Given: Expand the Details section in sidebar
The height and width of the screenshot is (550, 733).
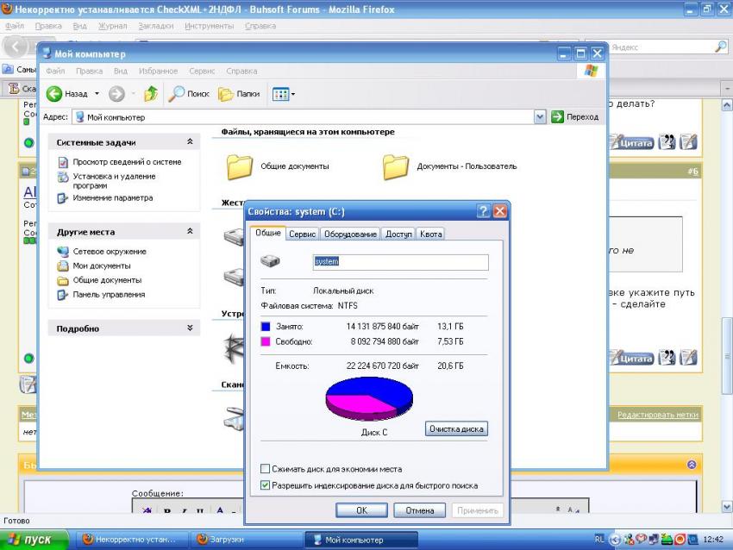Looking at the screenshot, I should [190, 328].
